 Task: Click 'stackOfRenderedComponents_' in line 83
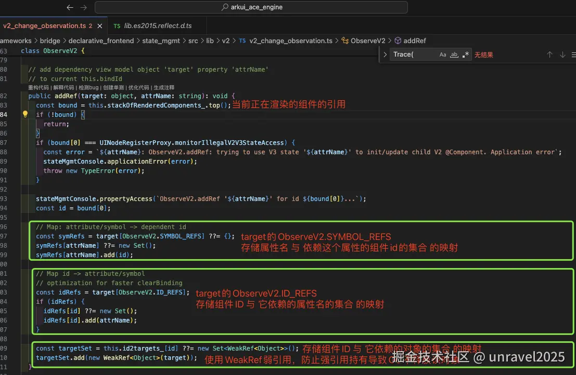(156, 105)
